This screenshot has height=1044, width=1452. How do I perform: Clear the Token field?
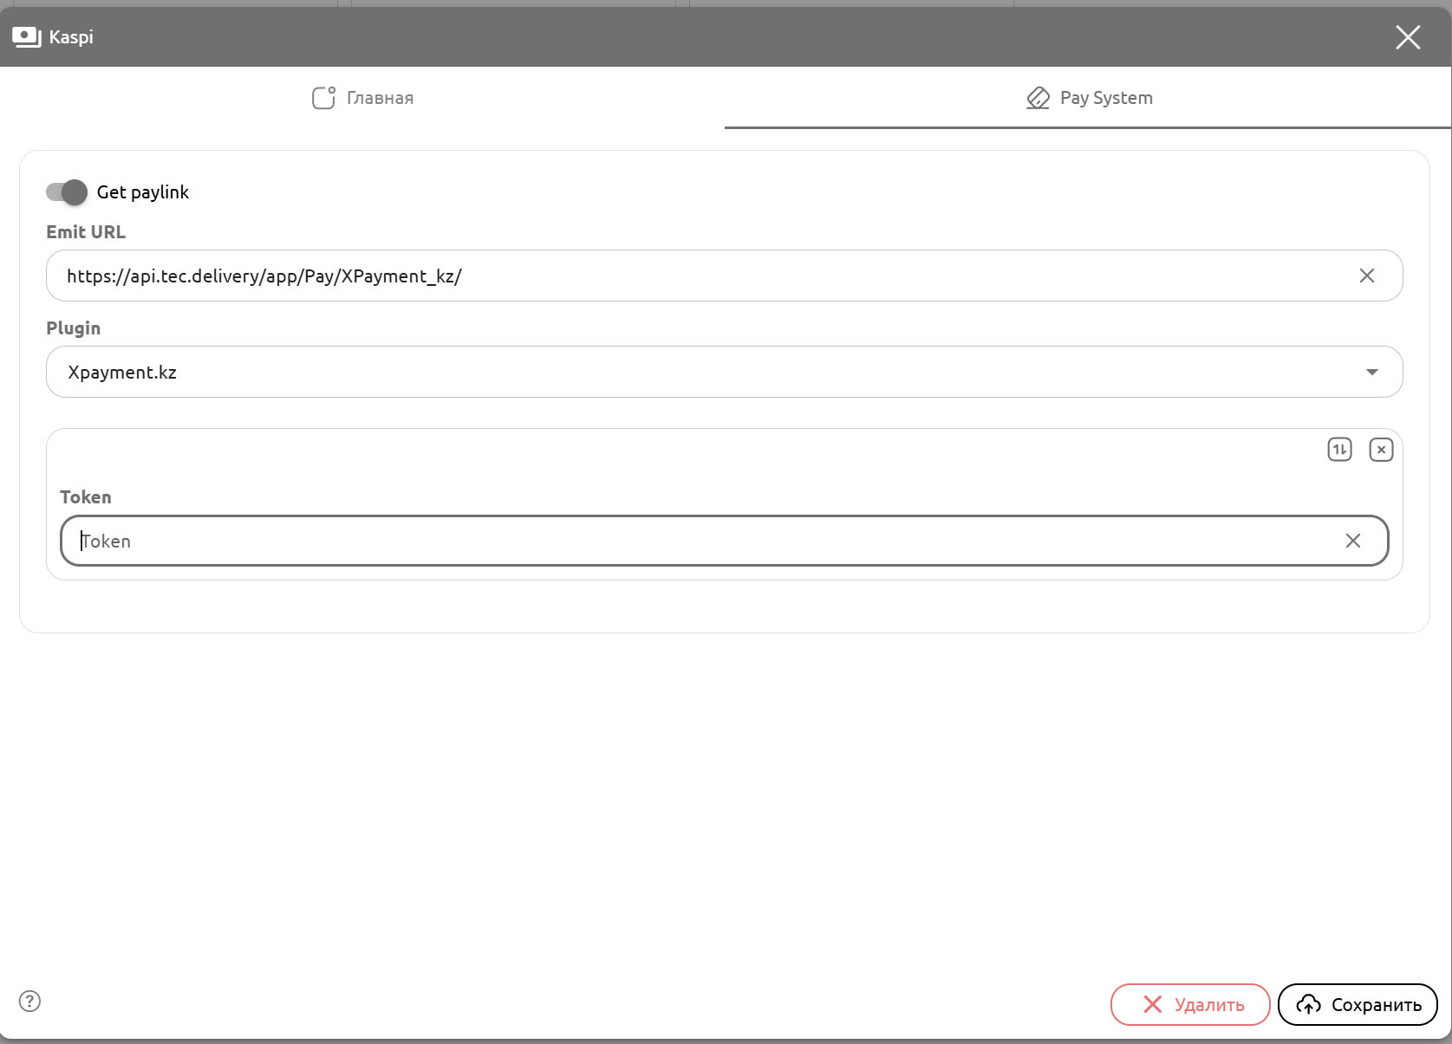coord(1353,541)
